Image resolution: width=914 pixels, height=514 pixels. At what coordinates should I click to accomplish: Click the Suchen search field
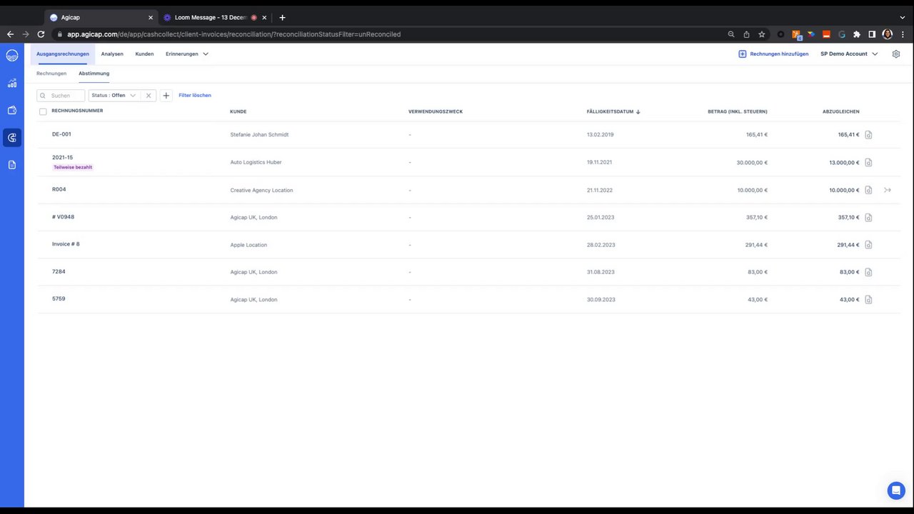pos(61,95)
